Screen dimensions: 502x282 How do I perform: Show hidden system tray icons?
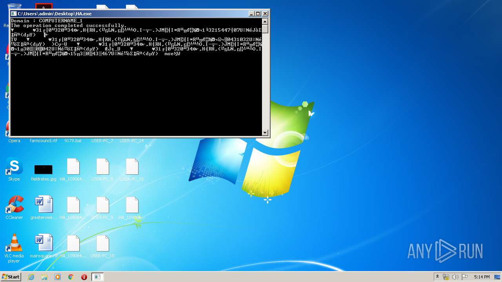[437, 277]
